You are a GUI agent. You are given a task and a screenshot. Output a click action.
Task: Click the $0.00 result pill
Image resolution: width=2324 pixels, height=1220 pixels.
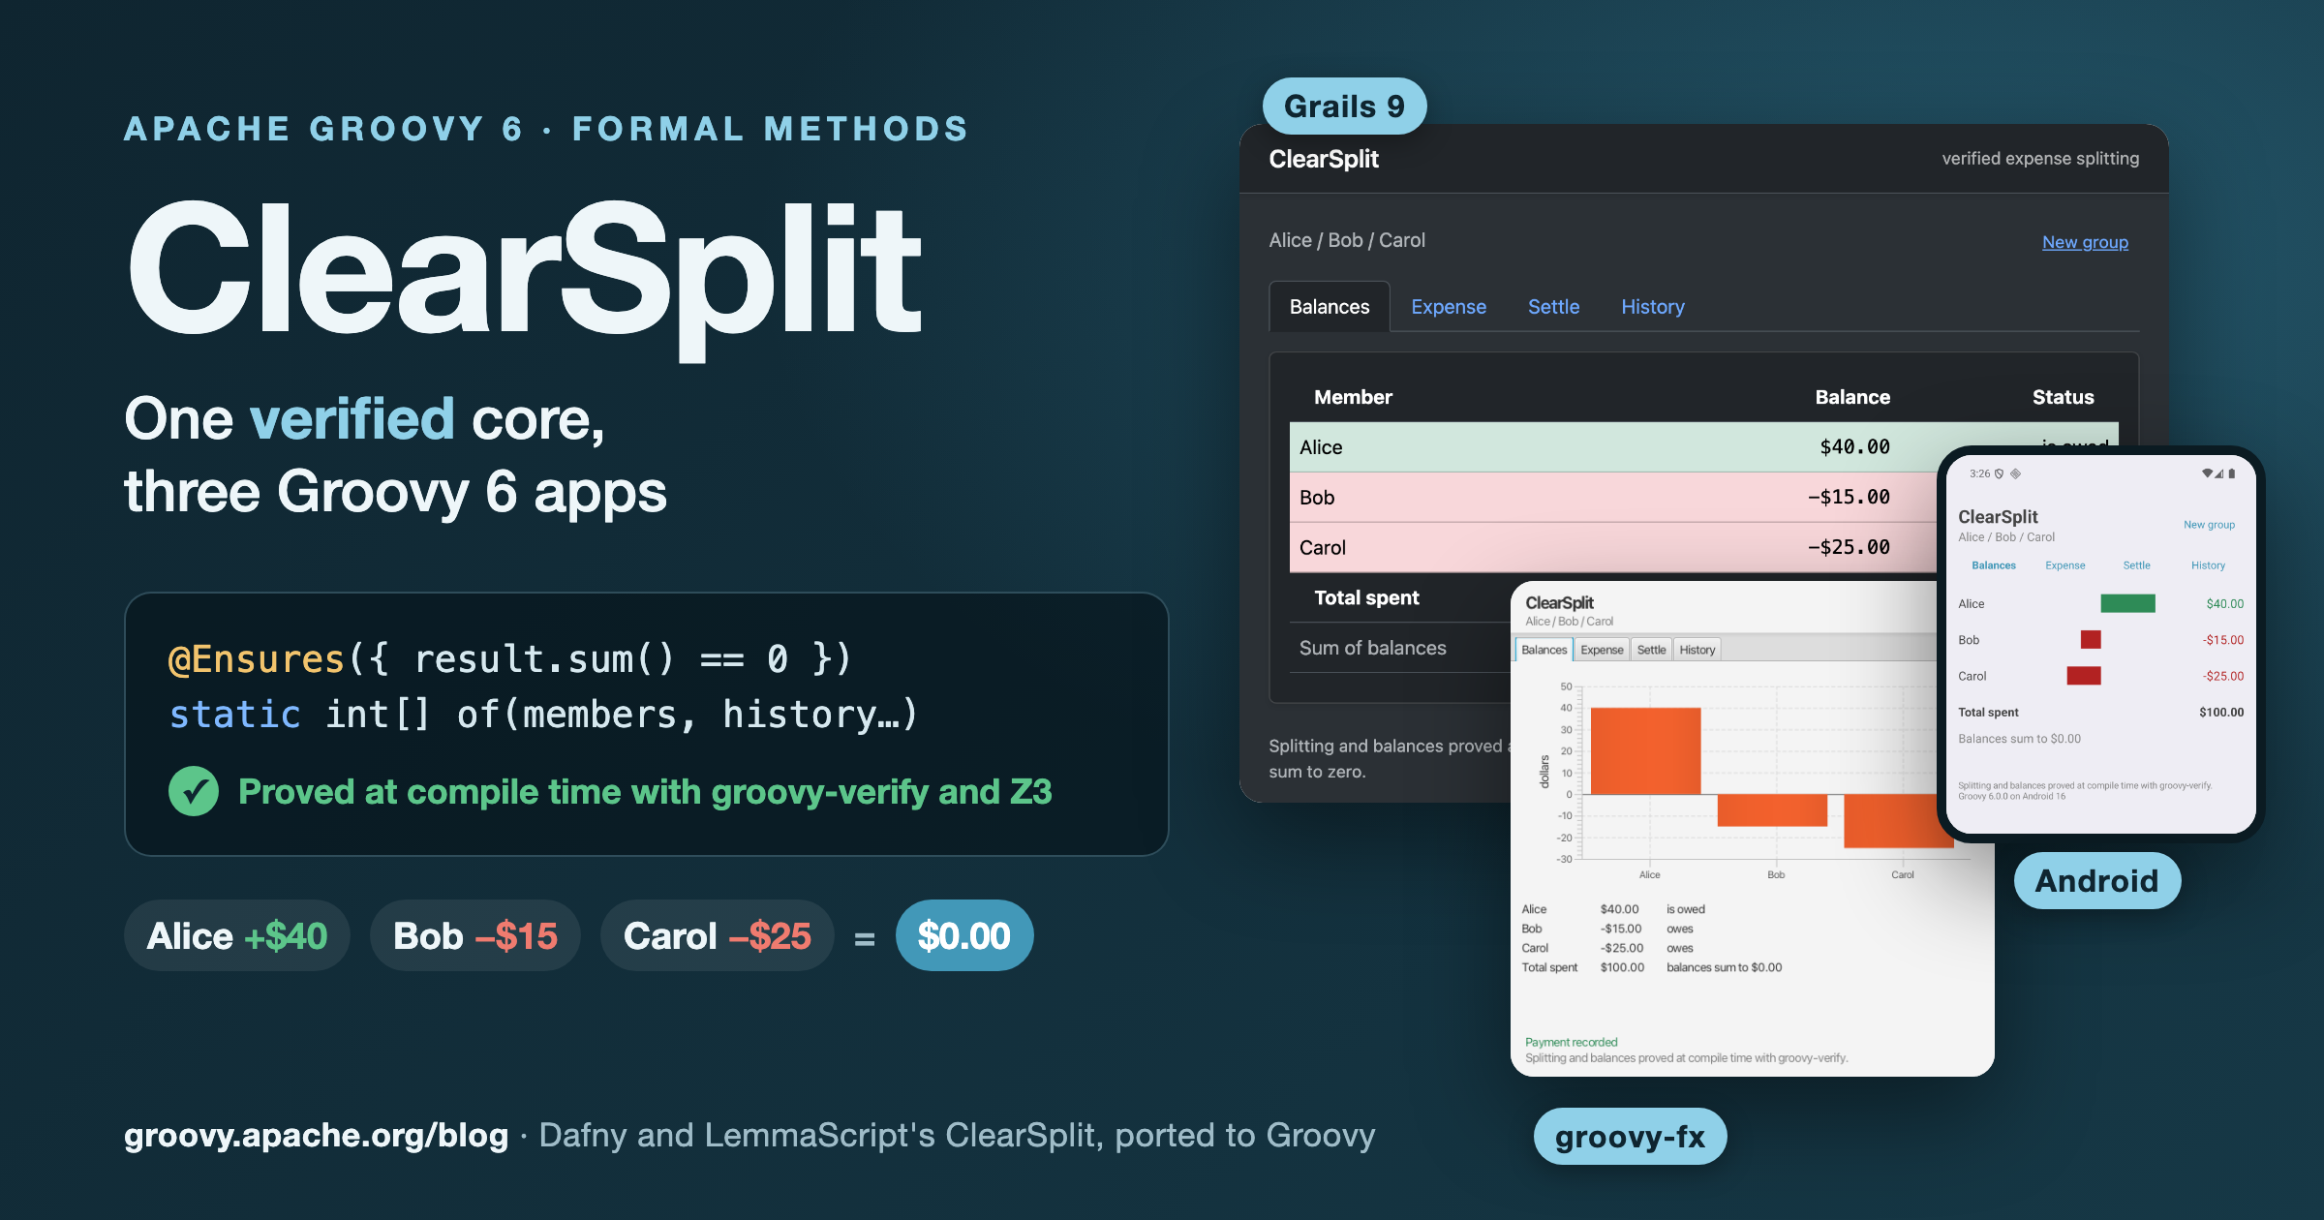[964, 935]
